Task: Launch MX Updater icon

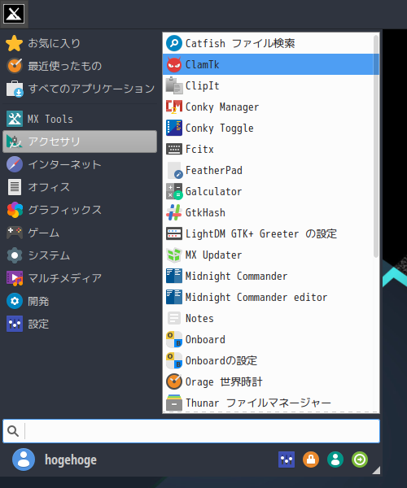Action: (x=174, y=255)
